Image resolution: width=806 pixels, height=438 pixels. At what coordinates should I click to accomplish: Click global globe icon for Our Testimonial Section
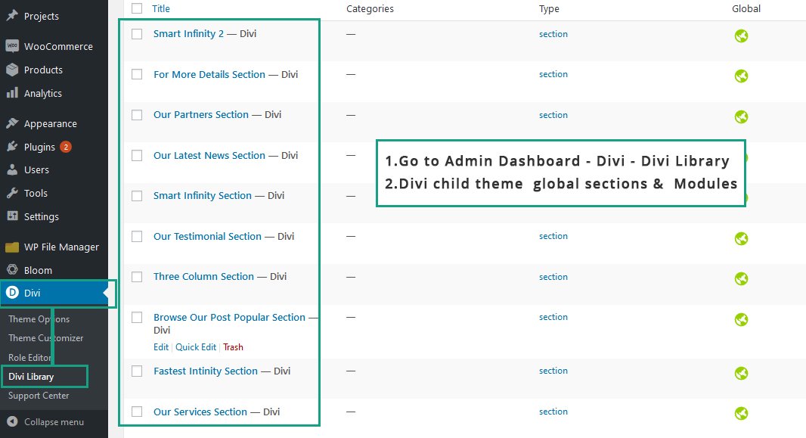(x=741, y=238)
